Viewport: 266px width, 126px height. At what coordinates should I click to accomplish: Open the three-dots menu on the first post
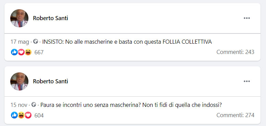247,18
